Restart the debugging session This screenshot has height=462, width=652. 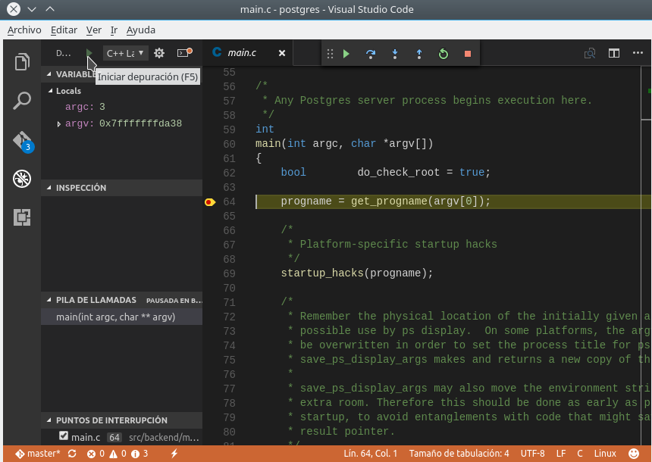pyautogui.click(x=444, y=54)
